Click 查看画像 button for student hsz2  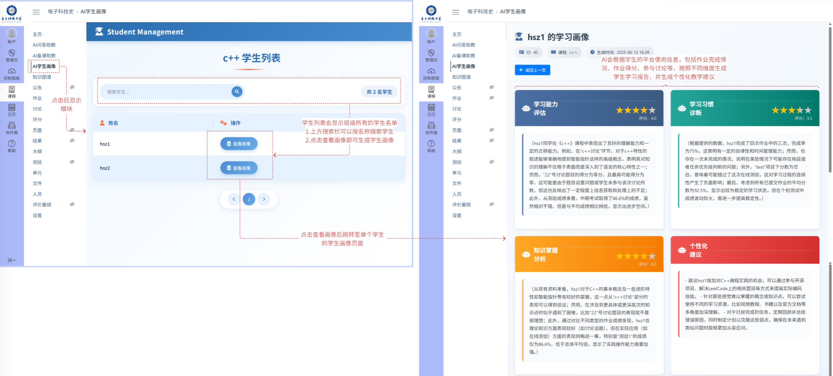click(x=239, y=168)
